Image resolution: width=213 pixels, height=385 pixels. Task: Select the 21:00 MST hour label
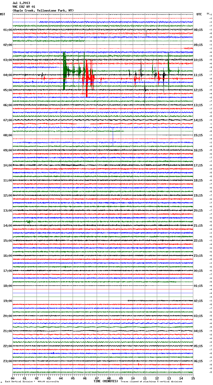pos(8,331)
